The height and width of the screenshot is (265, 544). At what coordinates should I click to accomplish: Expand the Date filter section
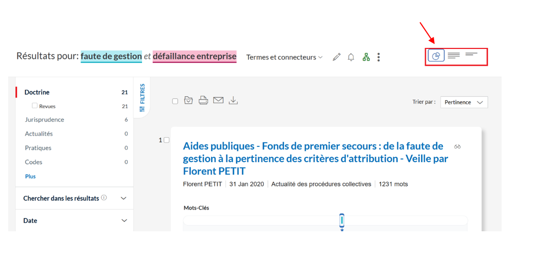(75, 220)
